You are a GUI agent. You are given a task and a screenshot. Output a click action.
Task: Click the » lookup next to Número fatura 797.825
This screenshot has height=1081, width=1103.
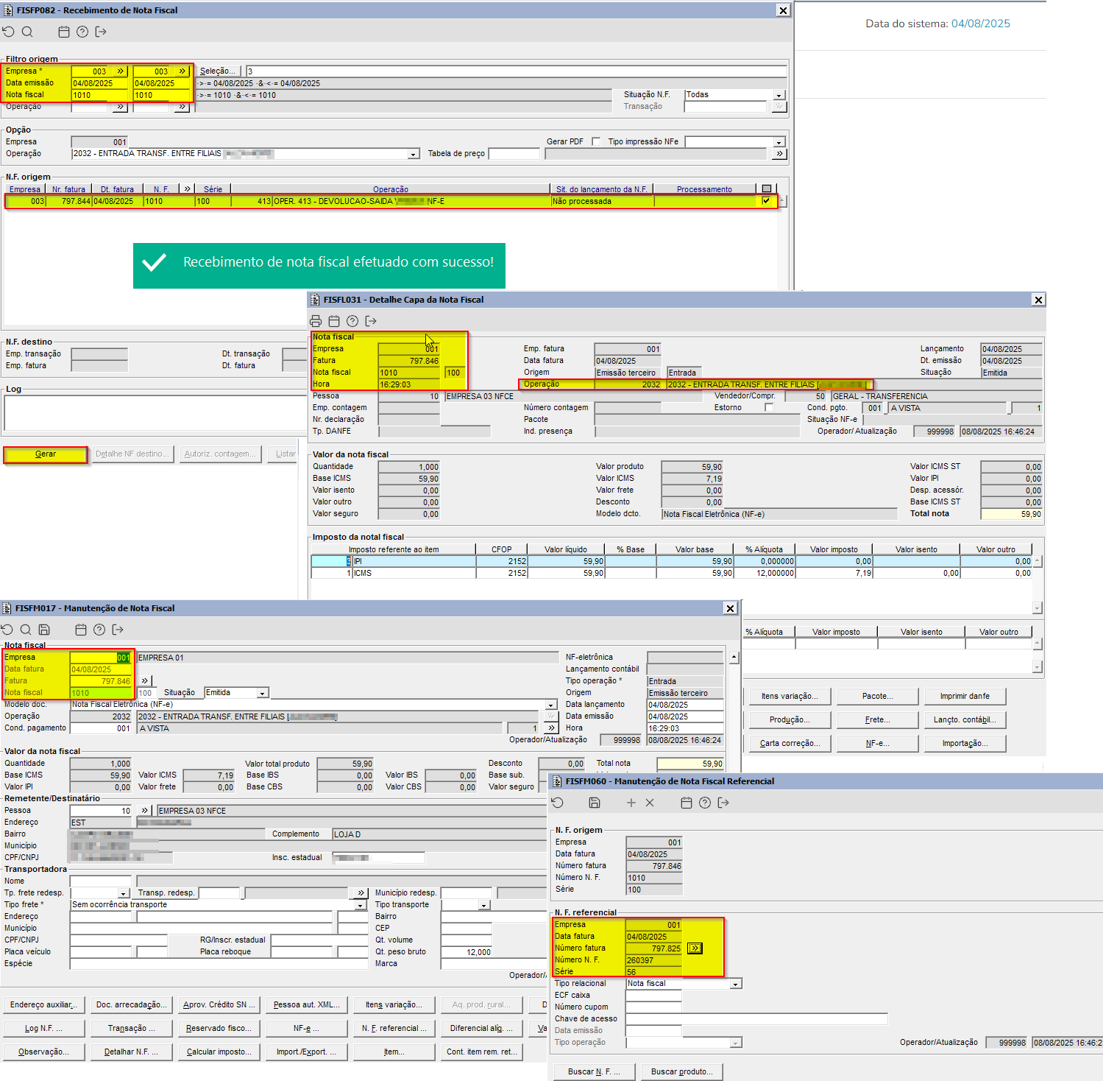695,948
